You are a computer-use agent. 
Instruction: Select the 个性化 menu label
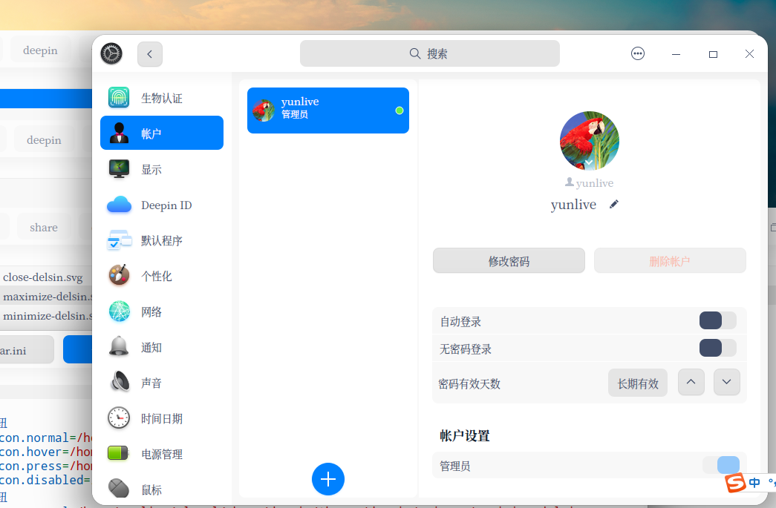(x=157, y=276)
